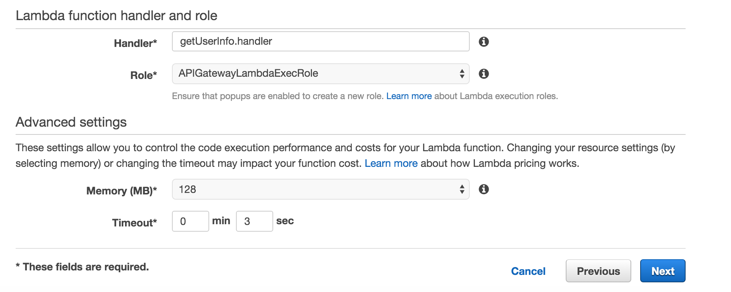Click the Timeout minutes input box
Viewport: 731px width, 292px height.
pos(190,221)
